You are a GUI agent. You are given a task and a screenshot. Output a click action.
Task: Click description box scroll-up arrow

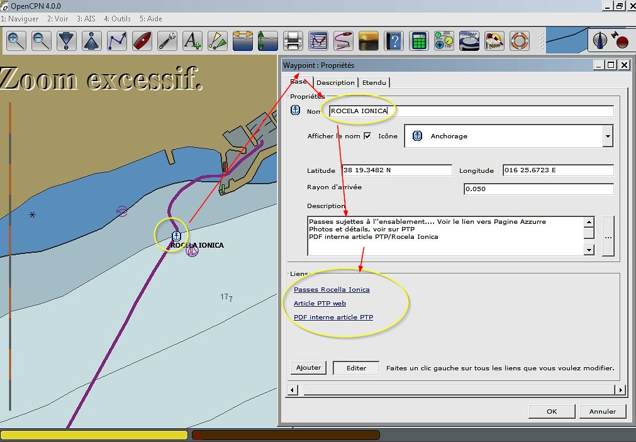point(589,222)
